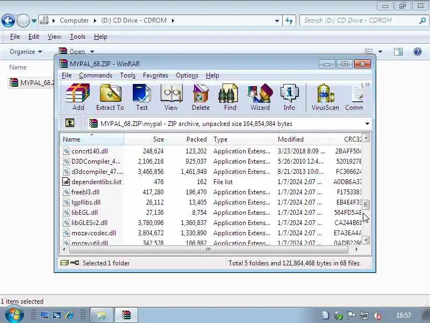Open Explorer help icon
Image resolution: width=430 pixels, height=323 pixels.
[x=418, y=52]
